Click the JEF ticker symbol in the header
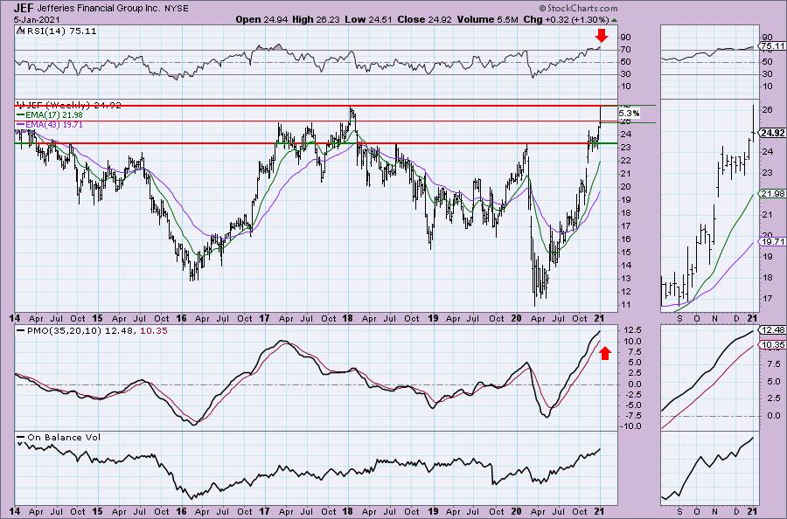Screen dimensions: 787x519 click(23, 8)
